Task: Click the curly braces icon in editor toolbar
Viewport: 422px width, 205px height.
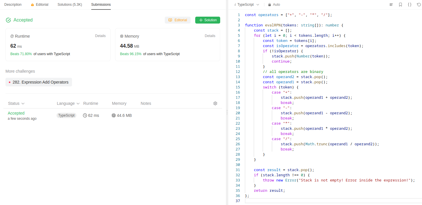Action: tap(410, 5)
